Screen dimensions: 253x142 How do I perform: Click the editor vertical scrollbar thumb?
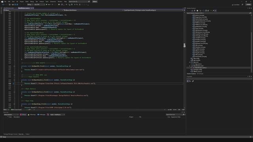[x=185, y=45]
